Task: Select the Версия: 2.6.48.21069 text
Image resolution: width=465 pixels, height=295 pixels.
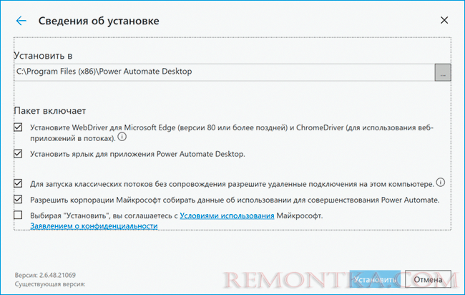Action: [45, 275]
